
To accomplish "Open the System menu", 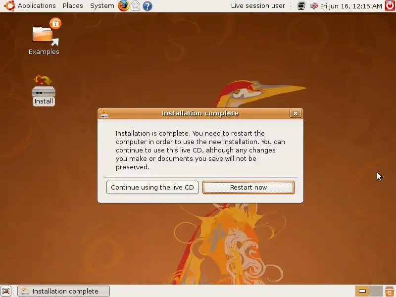I will (x=102, y=6).
